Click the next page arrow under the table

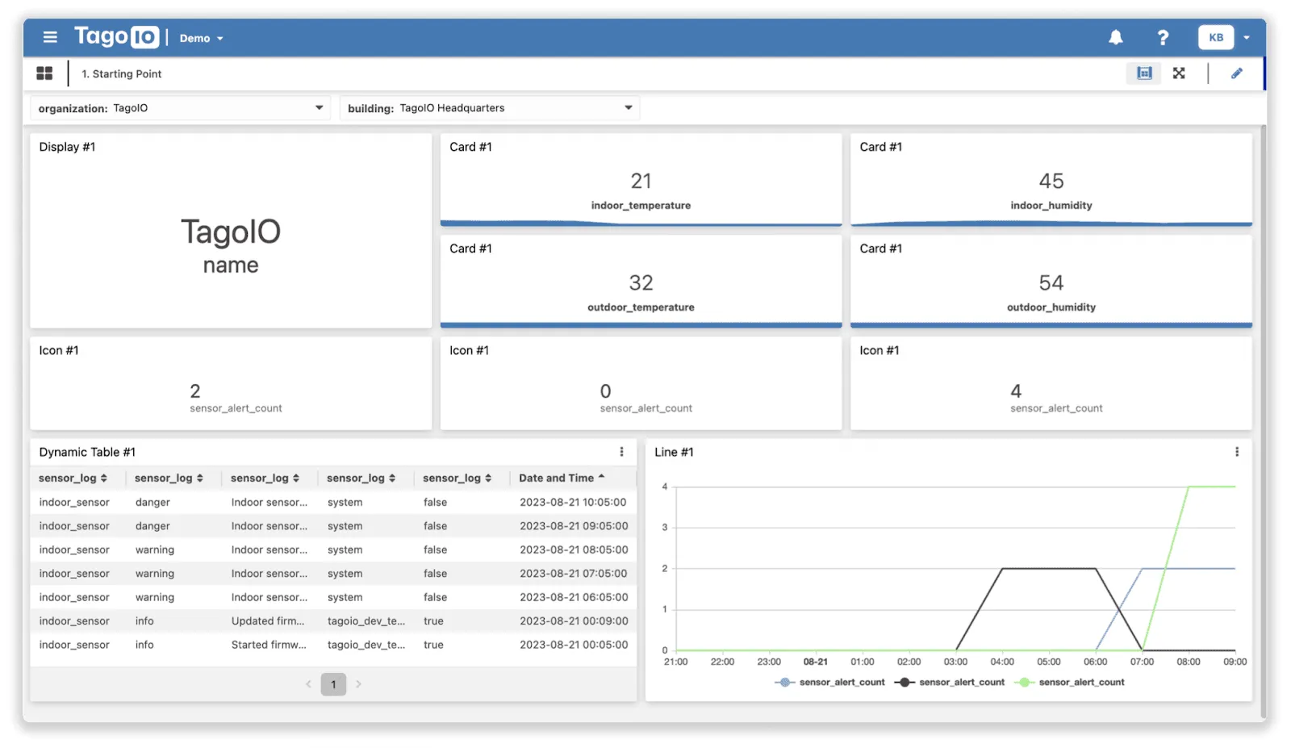coord(359,683)
